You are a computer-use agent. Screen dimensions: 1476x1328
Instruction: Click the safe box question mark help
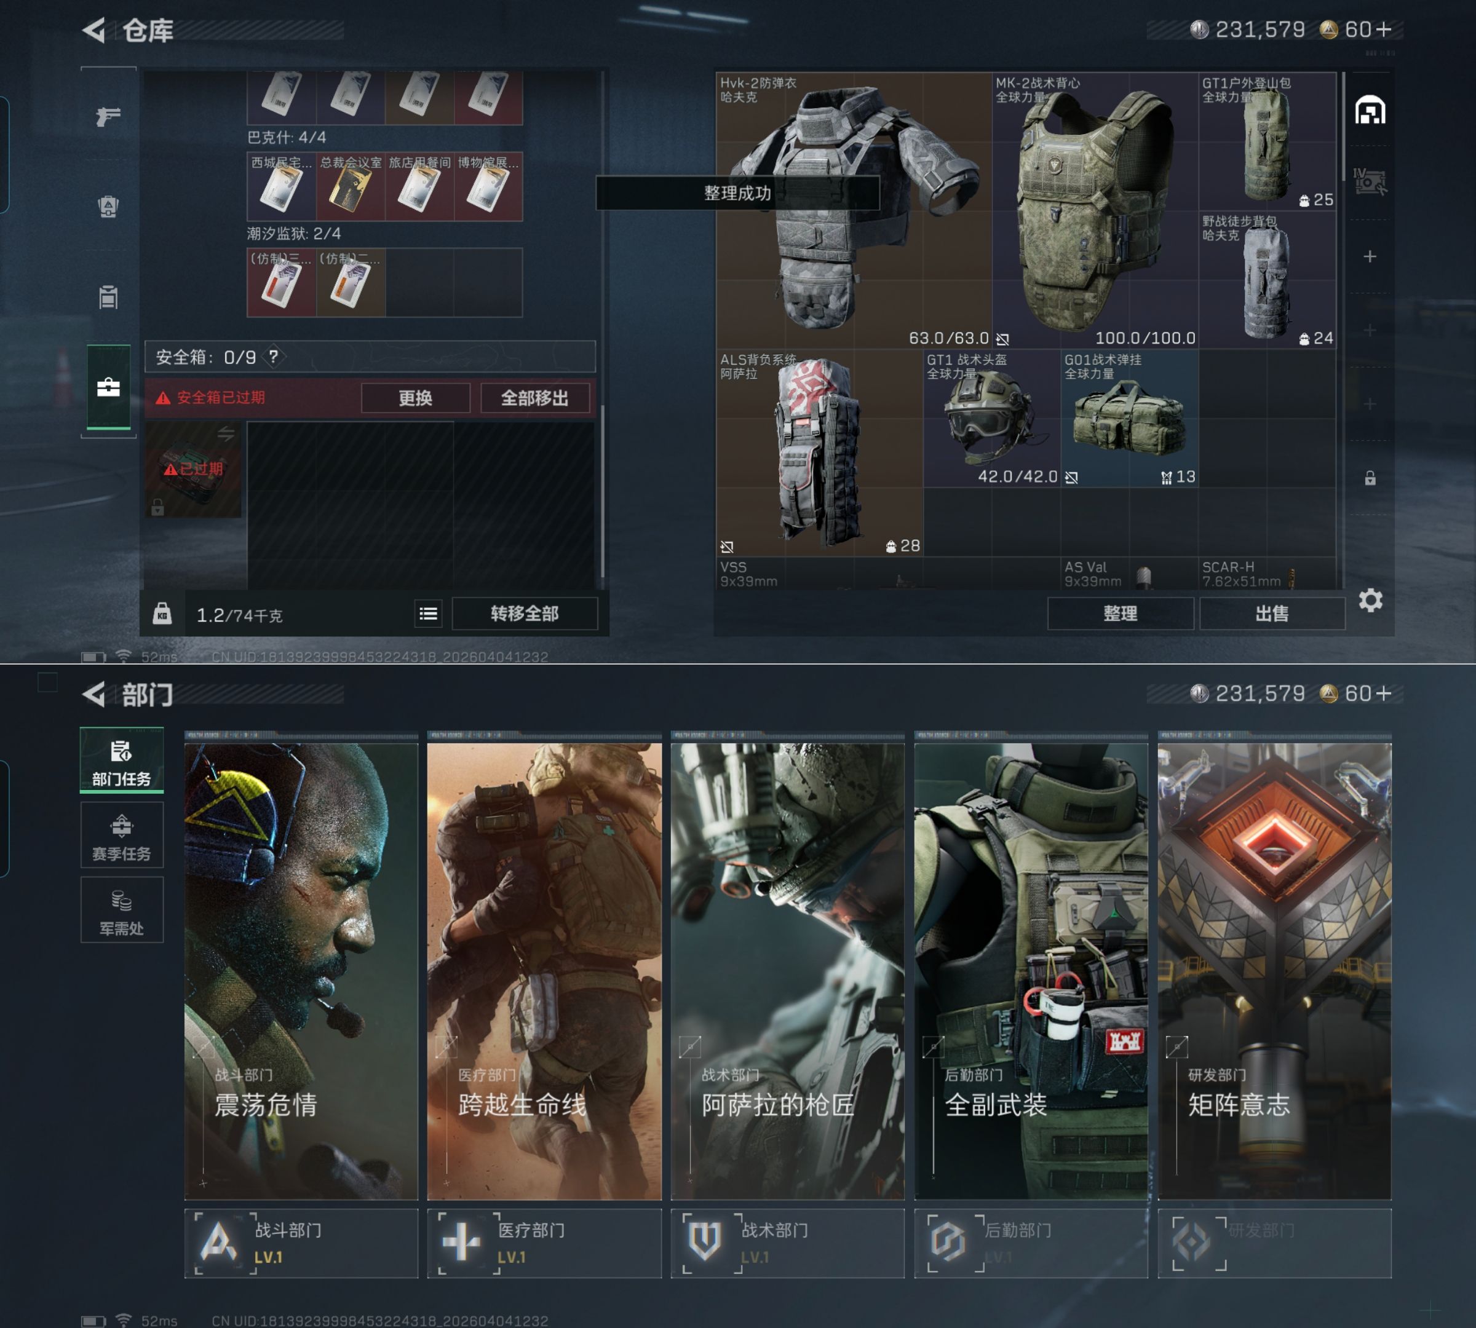click(x=273, y=357)
